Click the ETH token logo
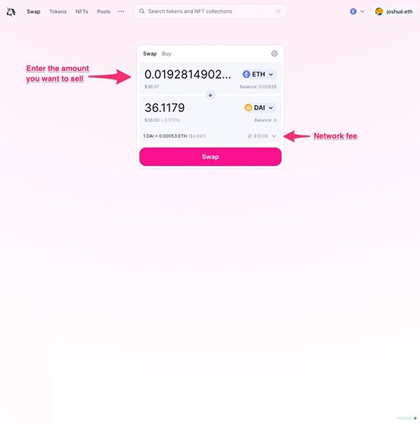Image resolution: width=420 pixels, height=424 pixels. pyautogui.click(x=246, y=74)
